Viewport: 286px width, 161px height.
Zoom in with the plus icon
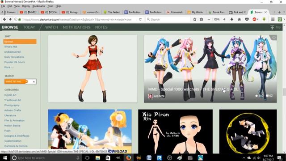click(x=224, y=19)
